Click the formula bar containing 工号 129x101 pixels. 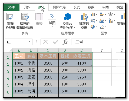pos(98,42)
